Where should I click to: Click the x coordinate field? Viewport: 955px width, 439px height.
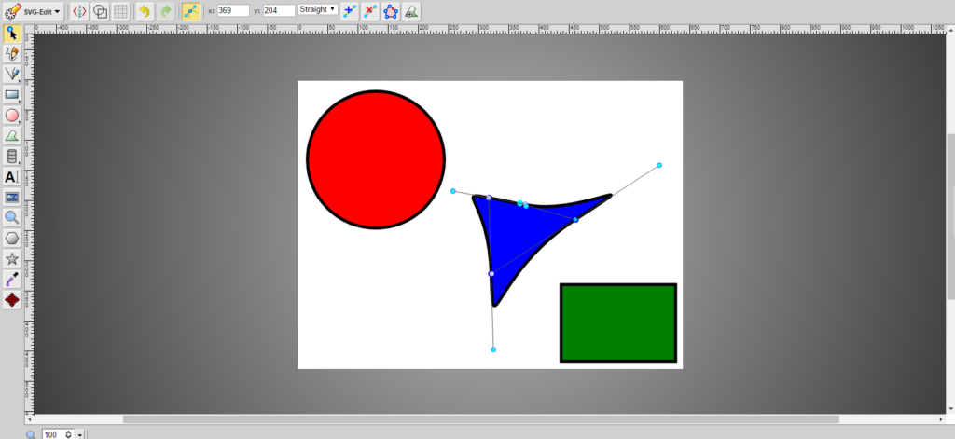click(233, 10)
